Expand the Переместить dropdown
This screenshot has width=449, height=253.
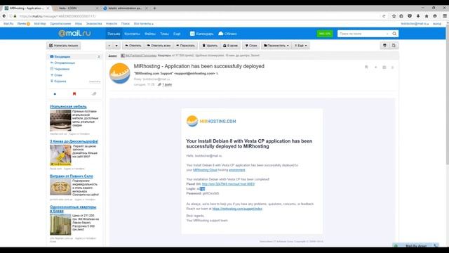(x=276, y=45)
